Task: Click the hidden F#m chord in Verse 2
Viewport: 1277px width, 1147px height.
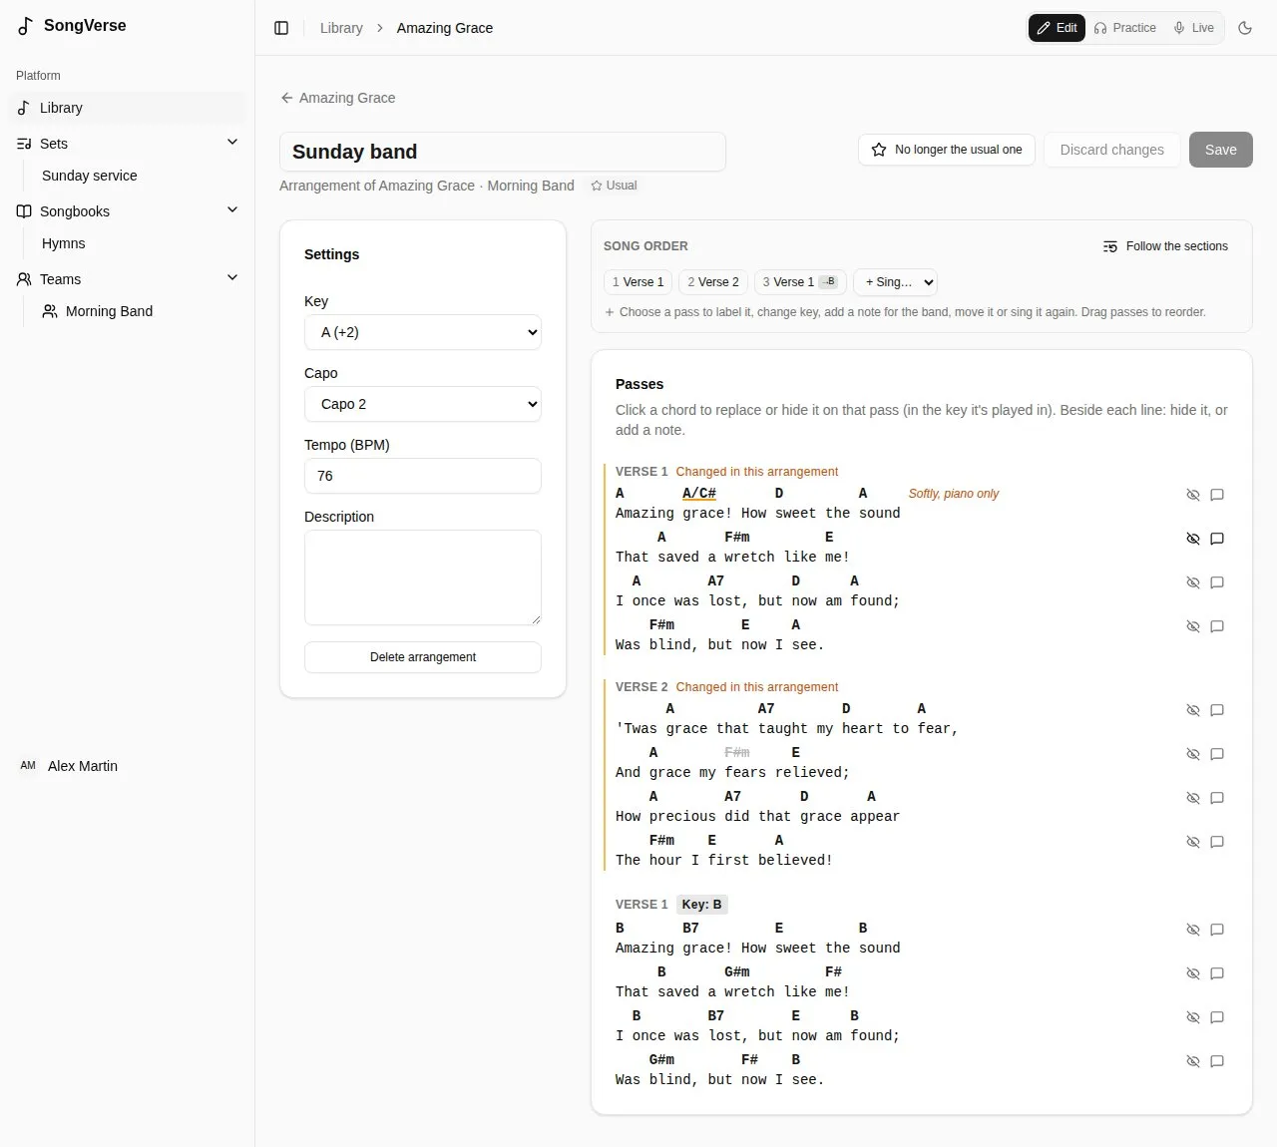Action: (737, 752)
